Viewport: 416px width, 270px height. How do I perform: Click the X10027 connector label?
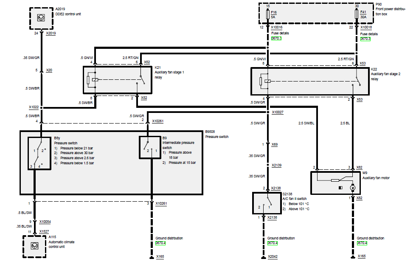pyautogui.click(x=278, y=112)
